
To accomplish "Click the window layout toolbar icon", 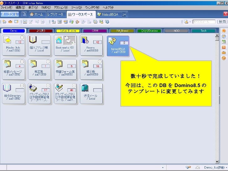I will pos(16,22).
